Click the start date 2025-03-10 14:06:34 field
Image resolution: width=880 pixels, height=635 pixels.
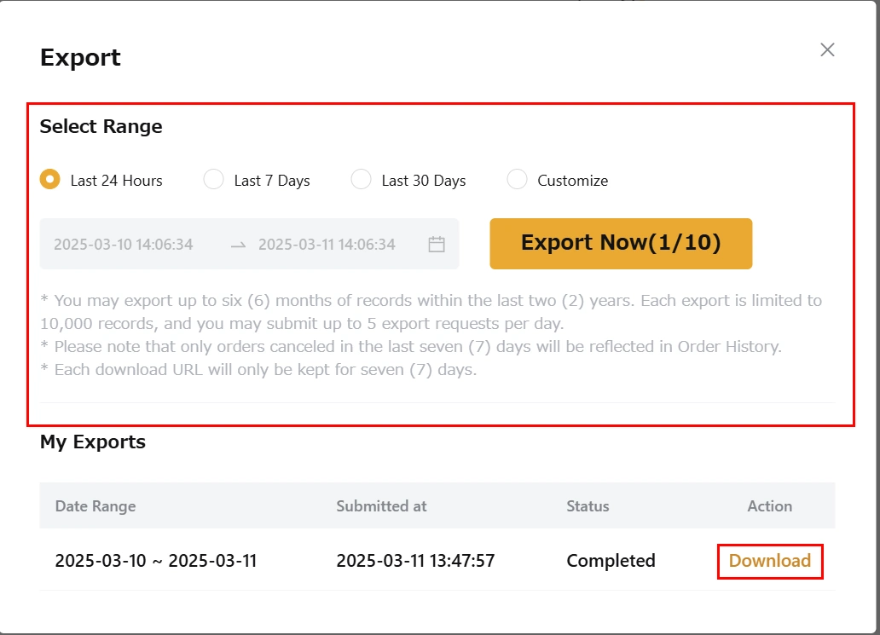coord(124,245)
